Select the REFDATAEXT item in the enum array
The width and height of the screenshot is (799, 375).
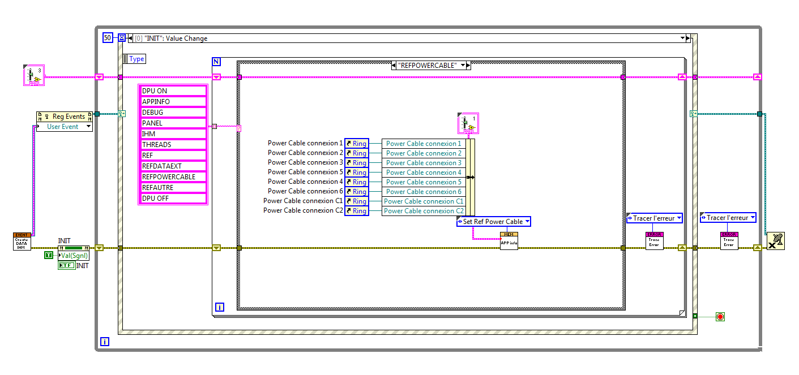(x=173, y=166)
